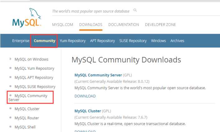Open MySQL Cluster sidebar link
The image size is (220, 132).
point(27,109)
